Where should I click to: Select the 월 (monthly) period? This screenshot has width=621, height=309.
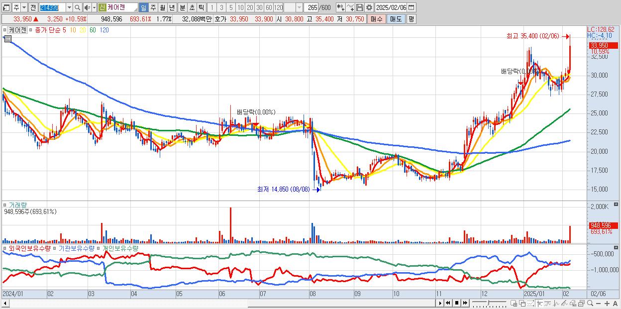point(162,7)
